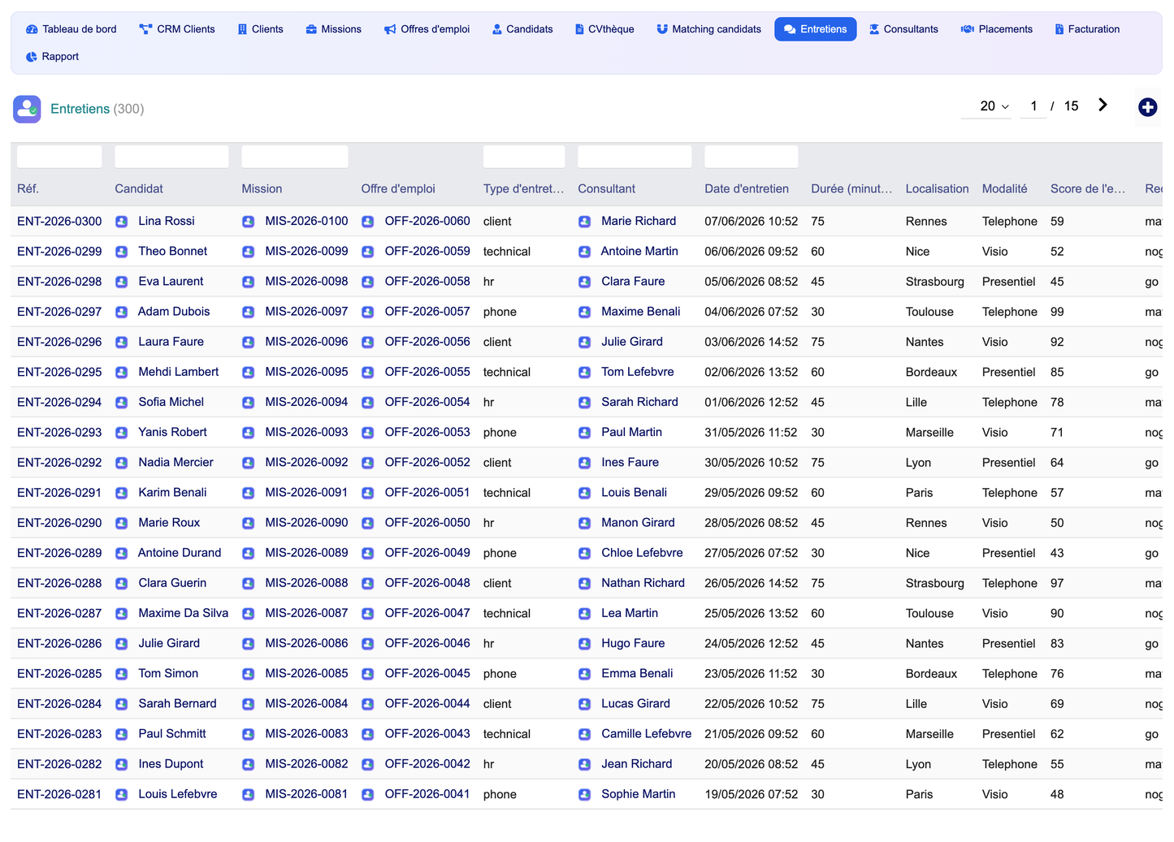Sort by Localisation column header
The width and height of the screenshot is (1174, 842).
(x=938, y=188)
